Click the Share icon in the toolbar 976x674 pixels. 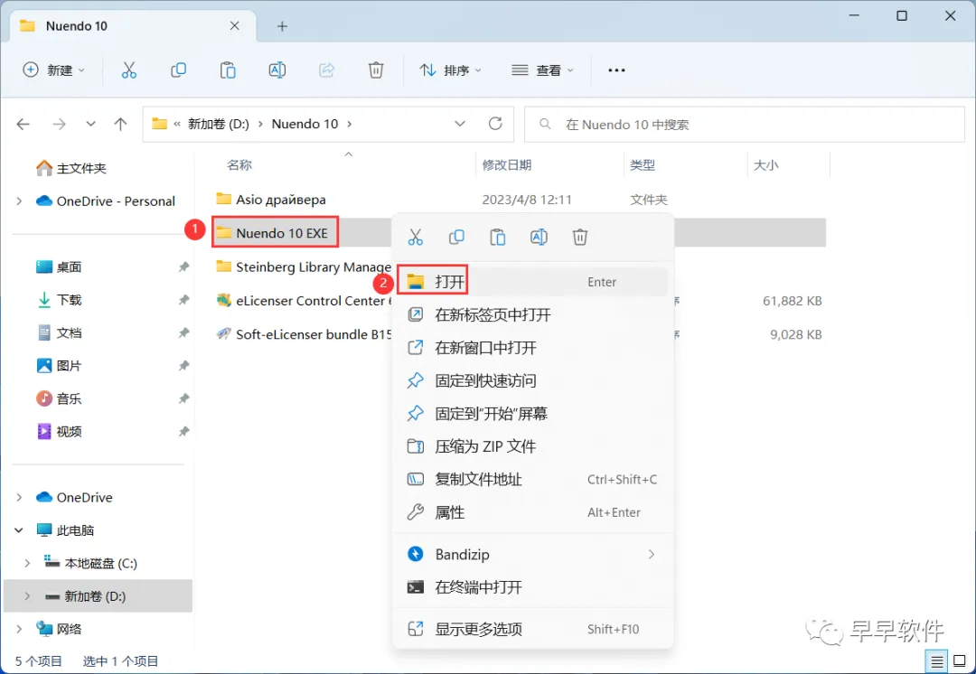(x=327, y=70)
